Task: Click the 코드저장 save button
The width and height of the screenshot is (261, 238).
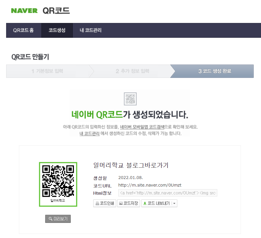Action: tap(128, 203)
